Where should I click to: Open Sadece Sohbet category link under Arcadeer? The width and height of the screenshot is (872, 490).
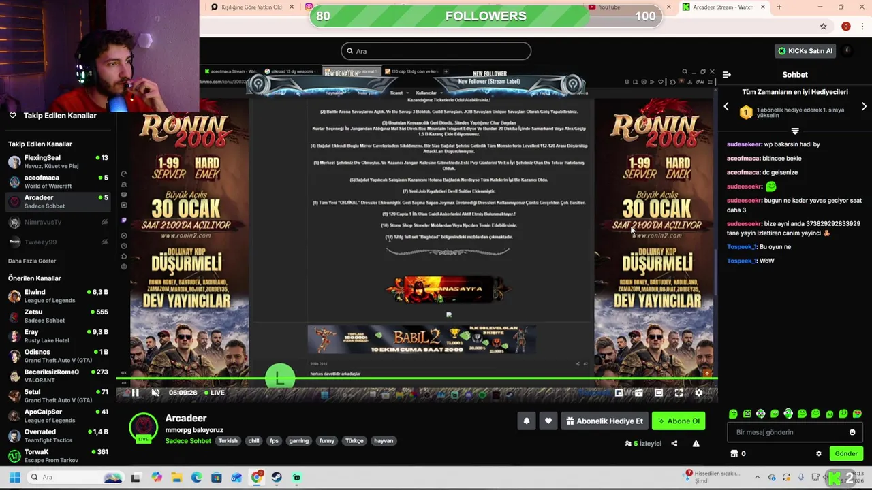(188, 441)
